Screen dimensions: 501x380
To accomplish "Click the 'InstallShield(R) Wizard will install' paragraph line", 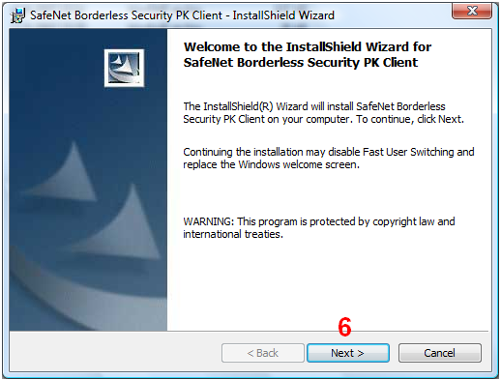I will coord(314,106).
